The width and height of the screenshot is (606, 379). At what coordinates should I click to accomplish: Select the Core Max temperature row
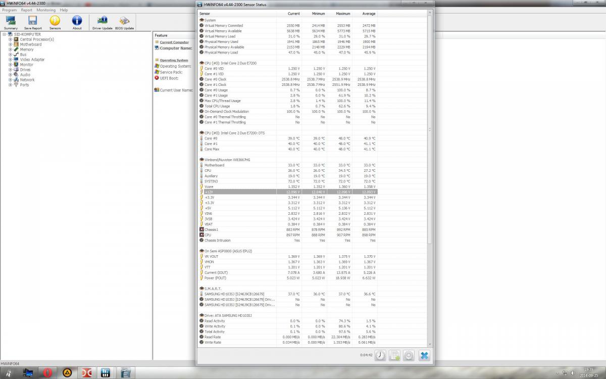[x=287, y=149]
